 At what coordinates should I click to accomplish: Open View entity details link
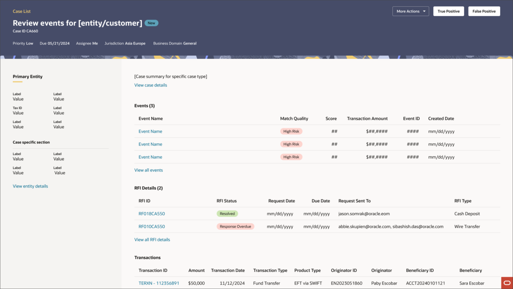point(30,186)
